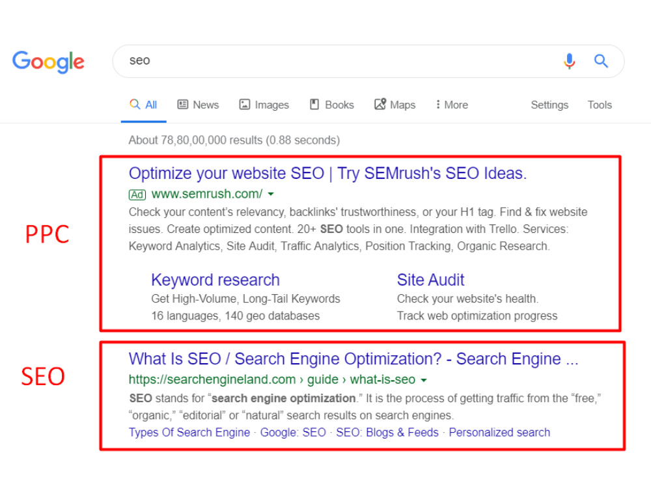Viewport: 651px width, 488px height.
Task: Click the Maps tab pin icon
Action: click(380, 103)
